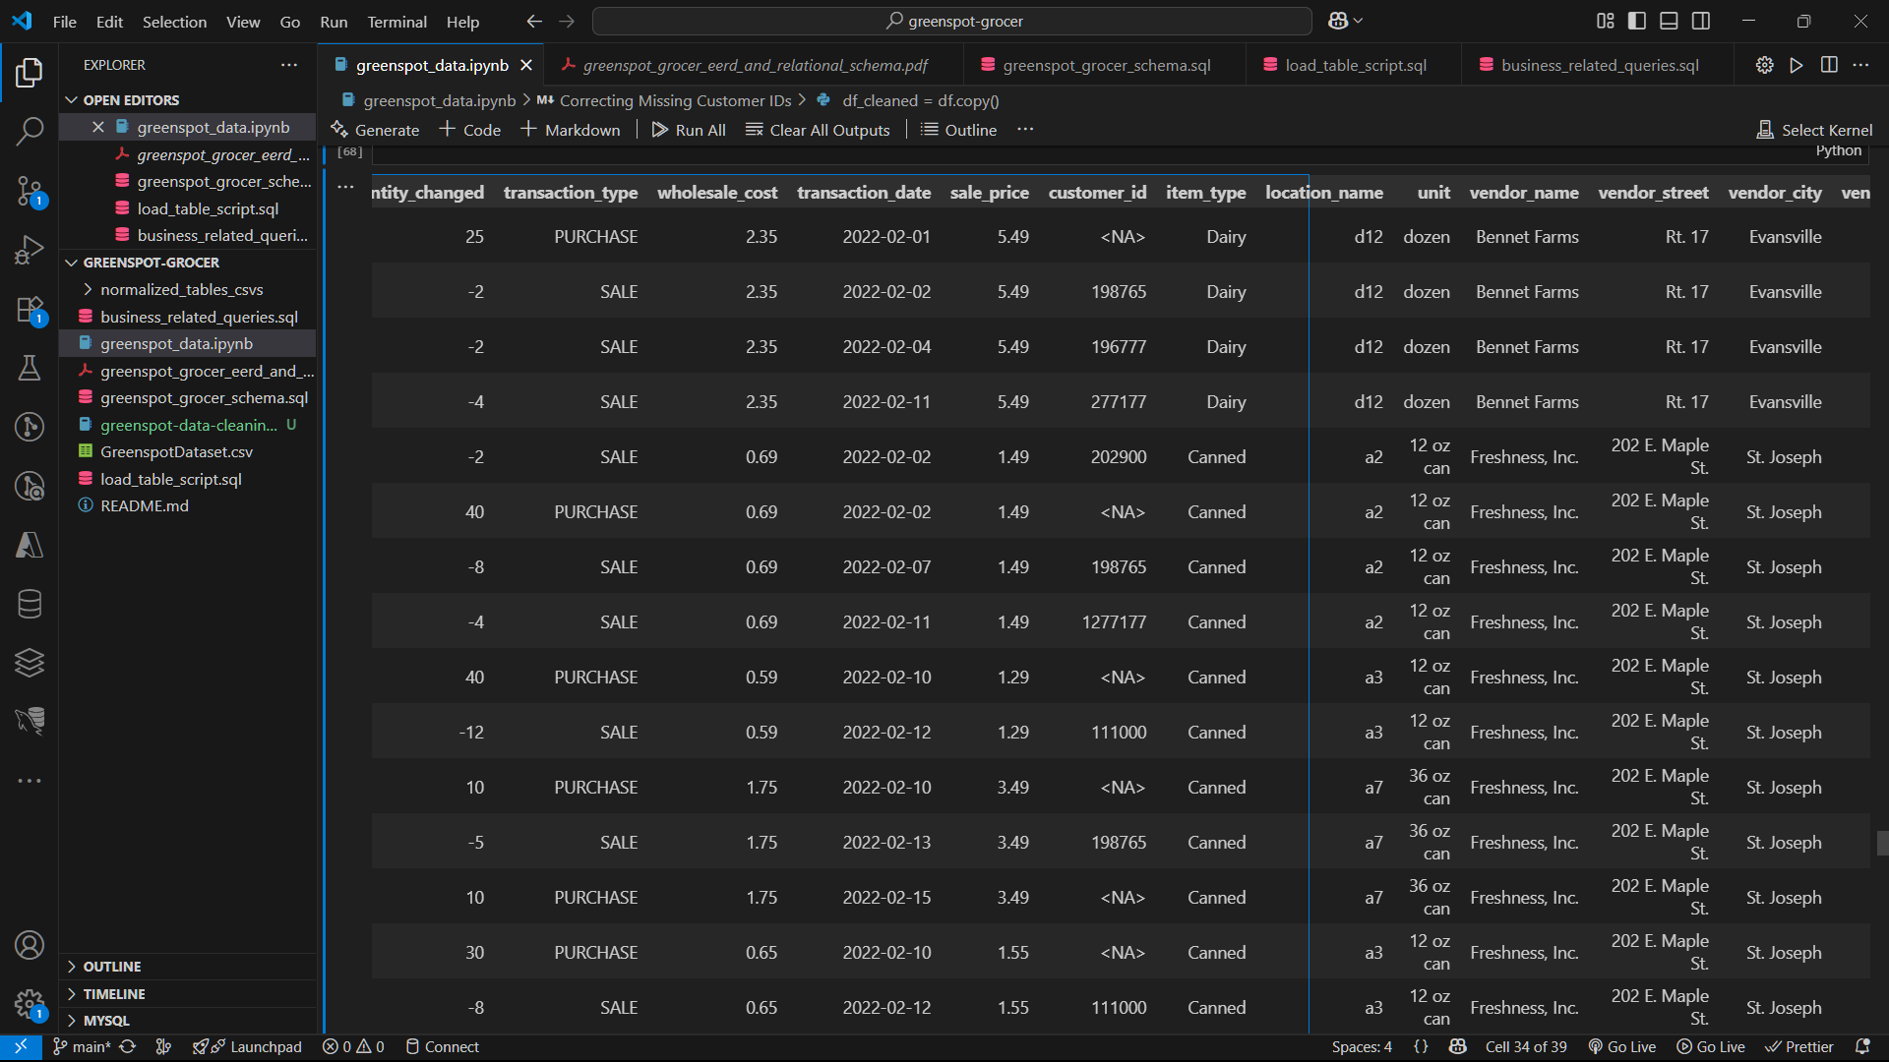This screenshot has width=1889, height=1062.
Task: Click the greenspot-grocer command center search box
Action: (952, 21)
